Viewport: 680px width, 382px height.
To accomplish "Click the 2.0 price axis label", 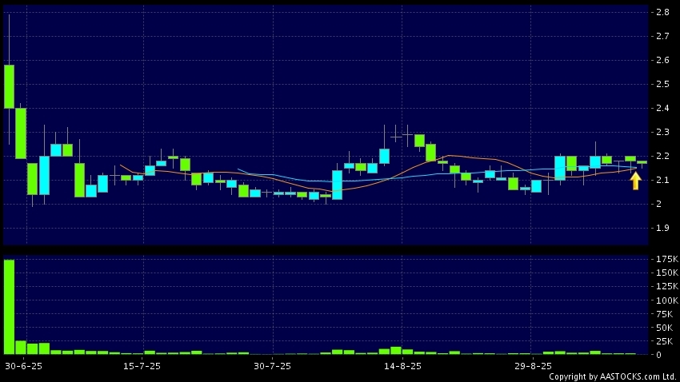I will tap(660, 205).
